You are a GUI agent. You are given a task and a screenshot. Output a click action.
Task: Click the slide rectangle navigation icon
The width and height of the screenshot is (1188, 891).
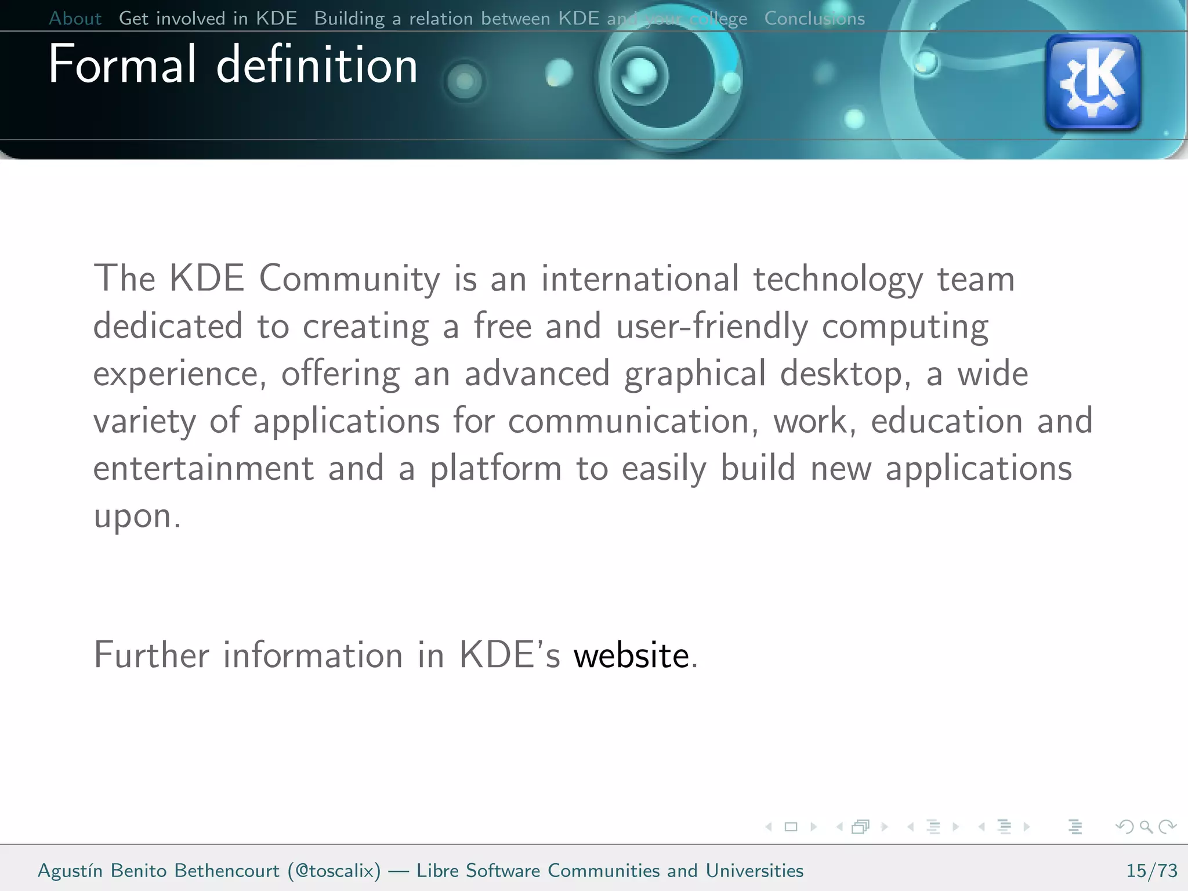coord(791,827)
